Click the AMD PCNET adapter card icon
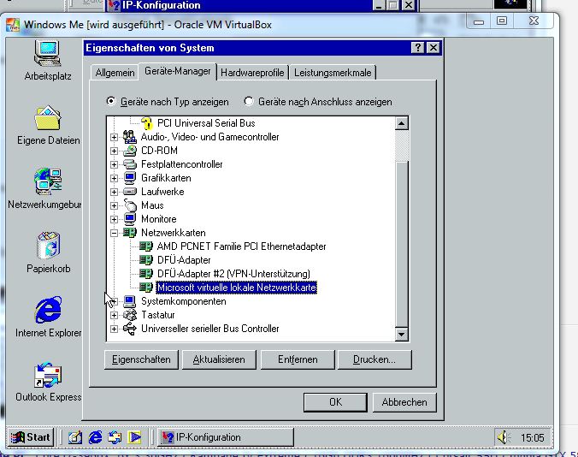The height and width of the screenshot is (457, 578). coord(146,246)
